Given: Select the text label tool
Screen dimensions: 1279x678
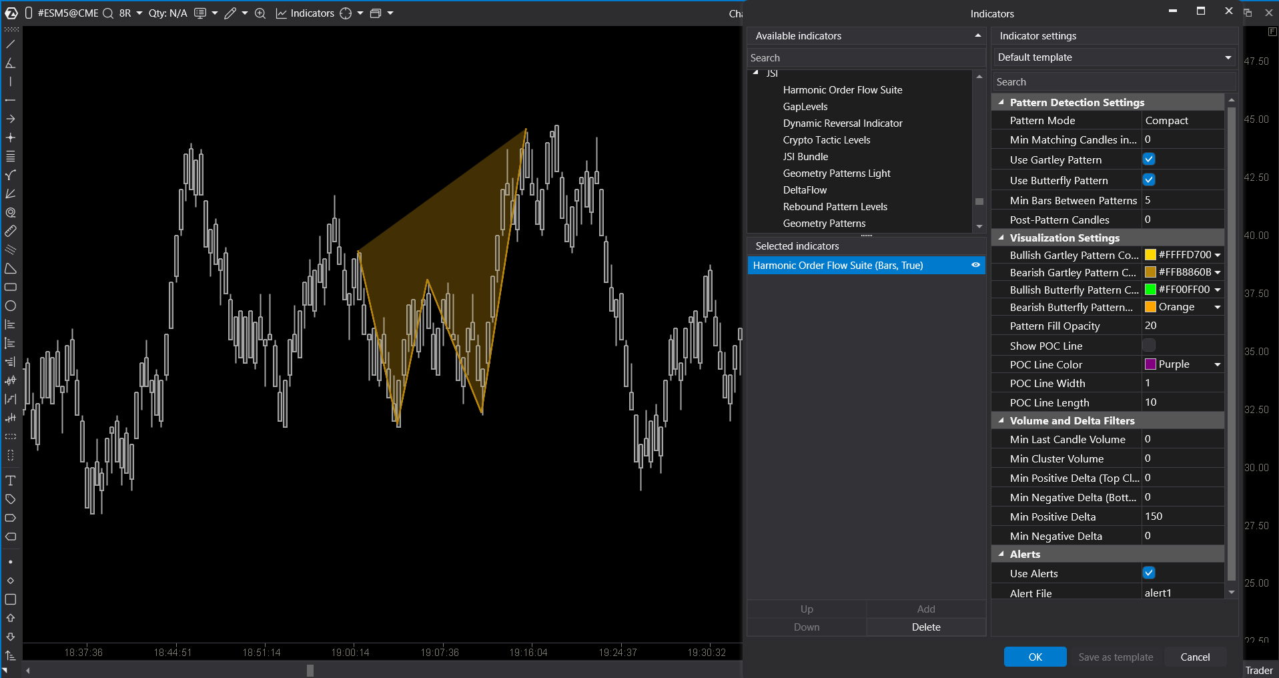Looking at the screenshot, I should point(10,480).
